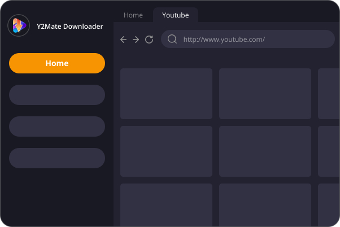Open the first thumbnail in the middle row
This screenshot has height=227, width=340.
pos(166,151)
